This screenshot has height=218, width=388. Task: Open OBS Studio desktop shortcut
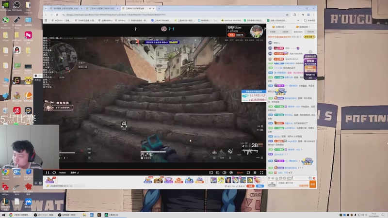[17, 6]
